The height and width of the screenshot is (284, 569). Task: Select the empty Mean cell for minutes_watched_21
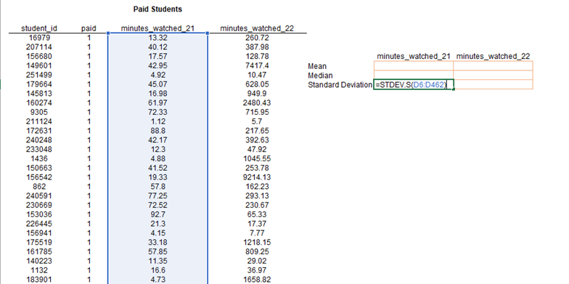click(x=414, y=65)
